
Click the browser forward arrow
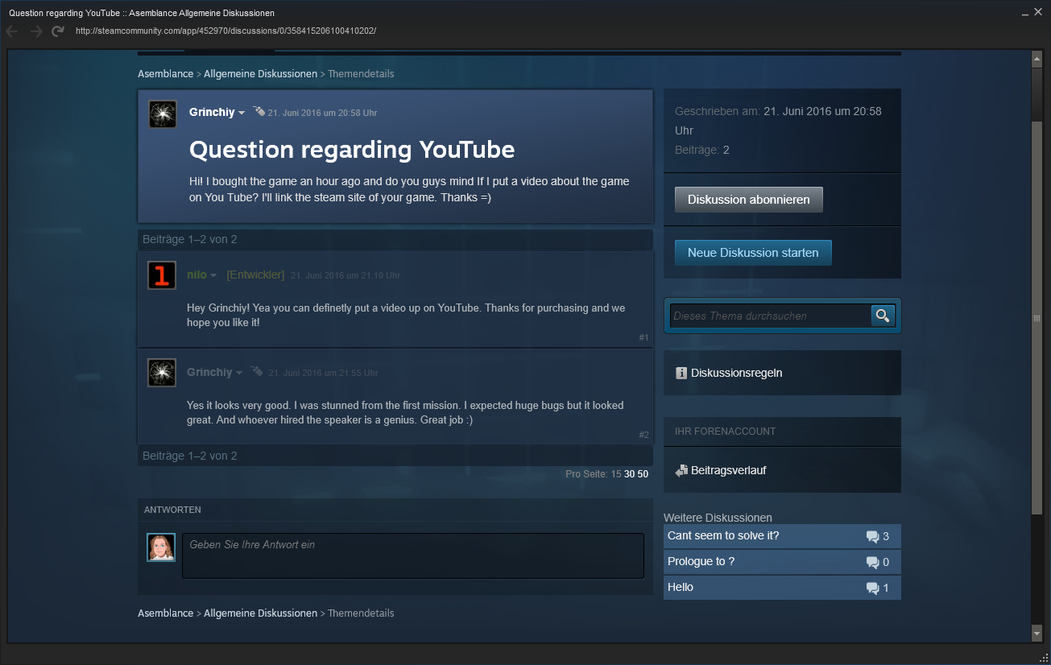pyautogui.click(x=35, y=31)
